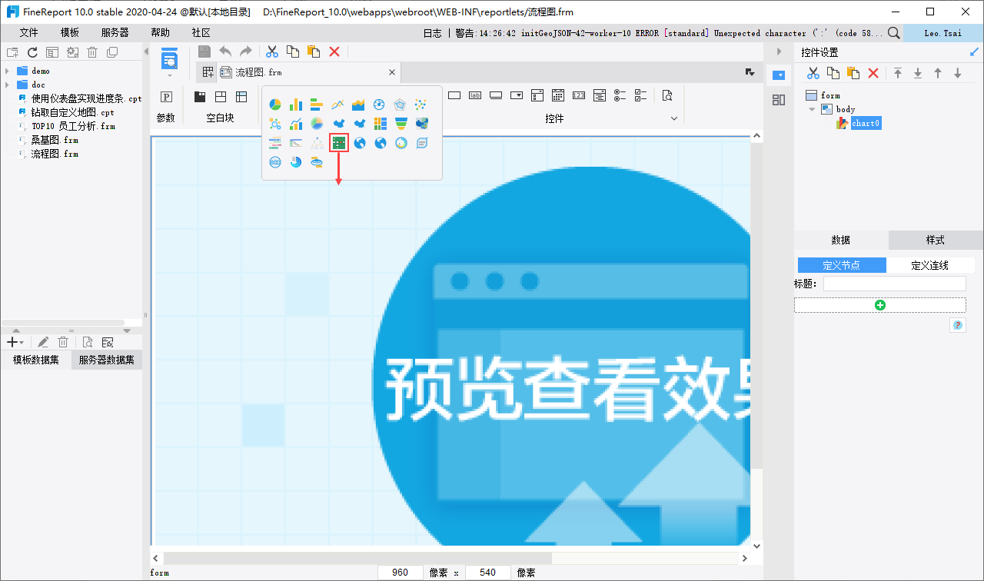984x581 pixels.
Task: Click the red delete X in main toolbar
Action: pos(334,51)
